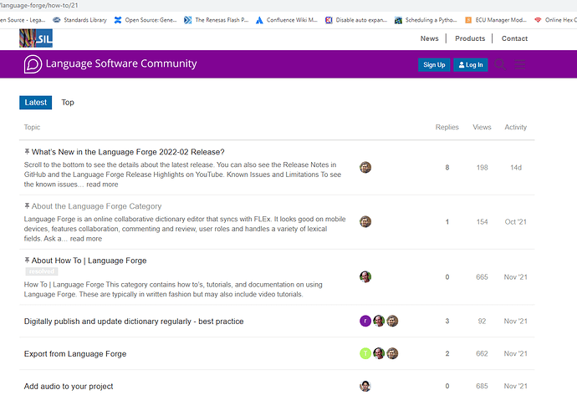This screenshot has height=395, width=577.
Task: Click poster avatar for What's New topic
Action: coord(365,168)
